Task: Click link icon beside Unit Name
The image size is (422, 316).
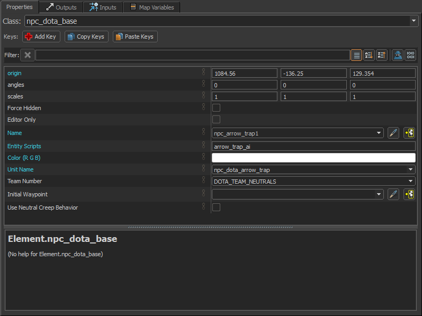Action: [203, 168]
